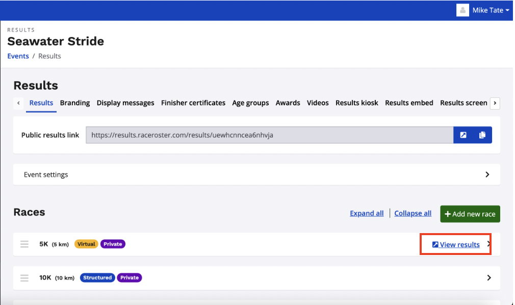The image size is (515, 305).
Task: Grab the 5K race drag handle
Action: (x=24, y=244)
